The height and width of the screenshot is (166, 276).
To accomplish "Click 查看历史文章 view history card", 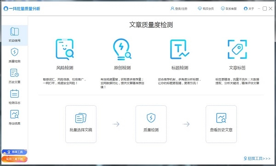I will 221,124.
